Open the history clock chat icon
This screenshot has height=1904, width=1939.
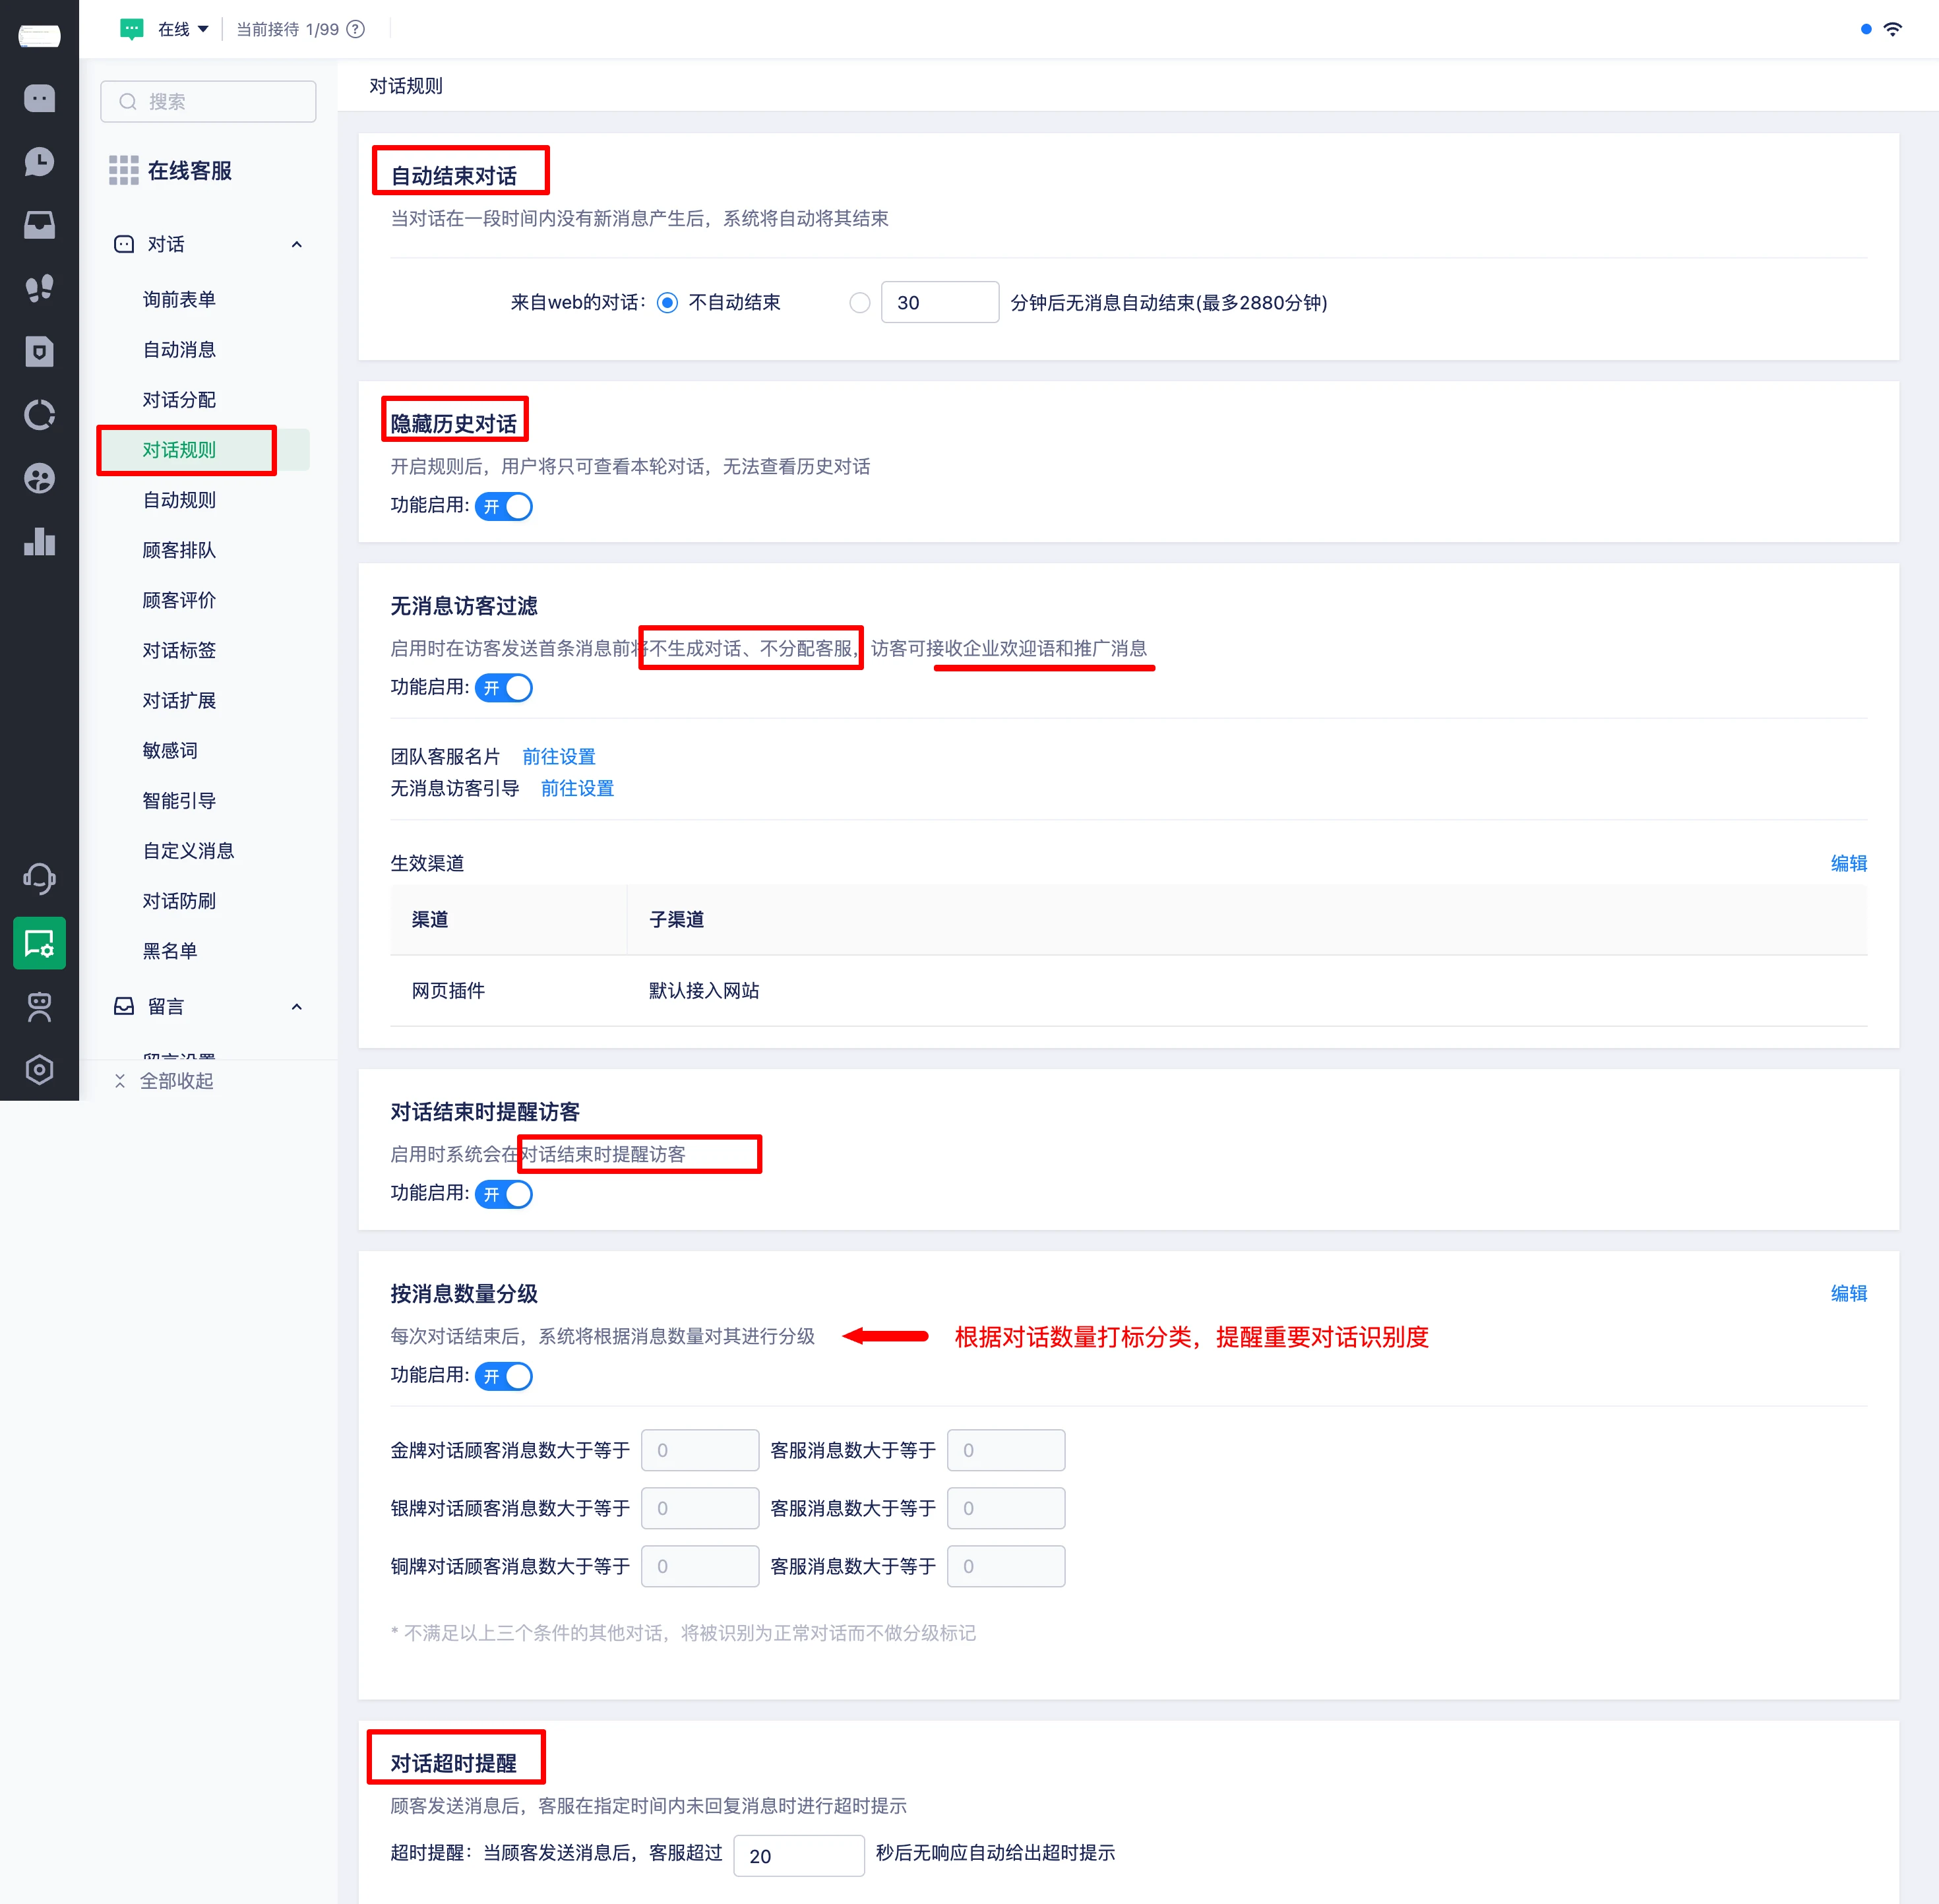[39, 162]
